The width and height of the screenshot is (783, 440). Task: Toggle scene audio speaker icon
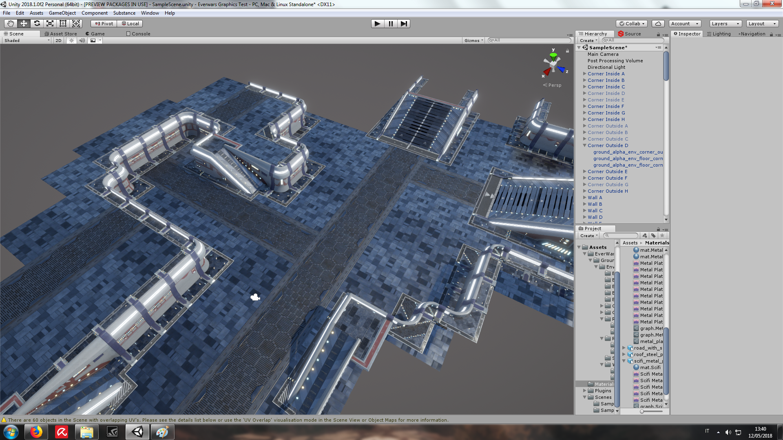coord(82,40)
